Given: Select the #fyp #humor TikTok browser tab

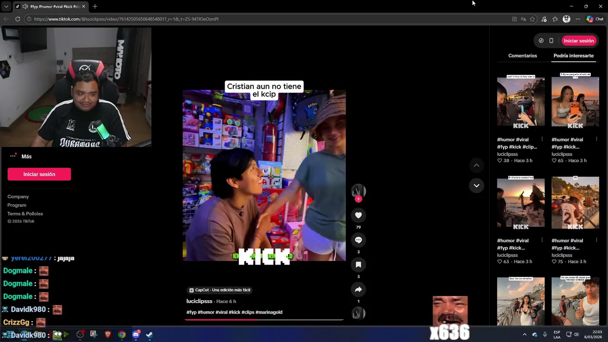Looking at the screenshot, I should click(x=51, y=7).
